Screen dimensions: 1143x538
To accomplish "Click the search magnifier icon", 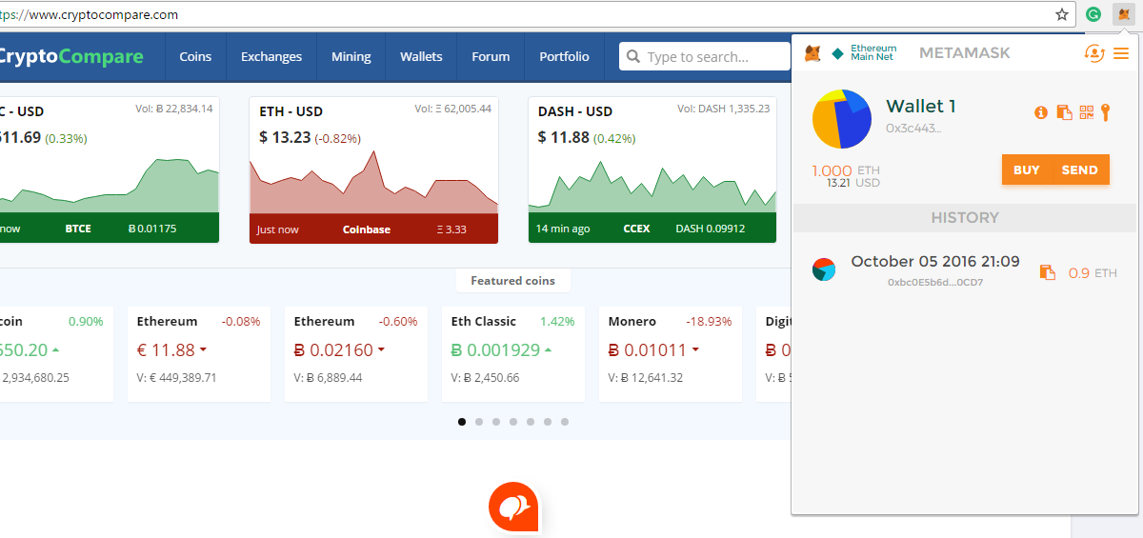I will point(632,57).
